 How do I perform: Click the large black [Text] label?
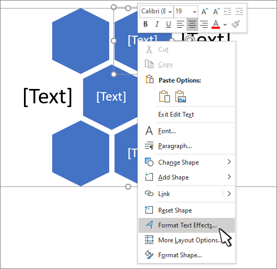[x=47, y=97]
